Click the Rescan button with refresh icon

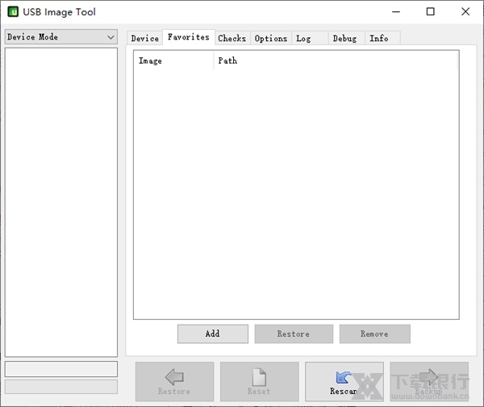tap(344, 381)
